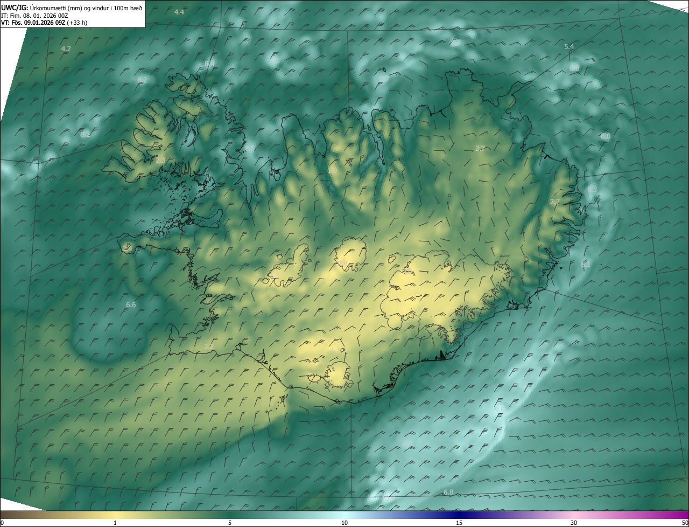Click the map title "Úrkomumætti (mm) og vindur í 100m hæð"
The width and height of the screenshot is (689, 527).
coord(86,8)
